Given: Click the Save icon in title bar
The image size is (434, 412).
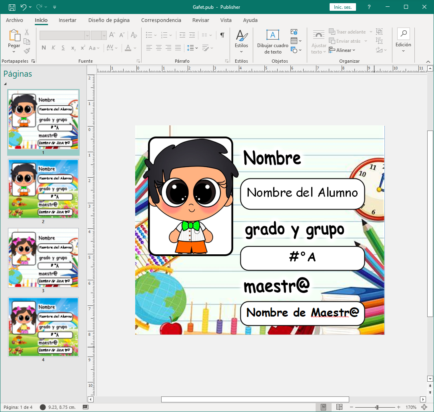Looking at the screenshot, I should 12,7.
